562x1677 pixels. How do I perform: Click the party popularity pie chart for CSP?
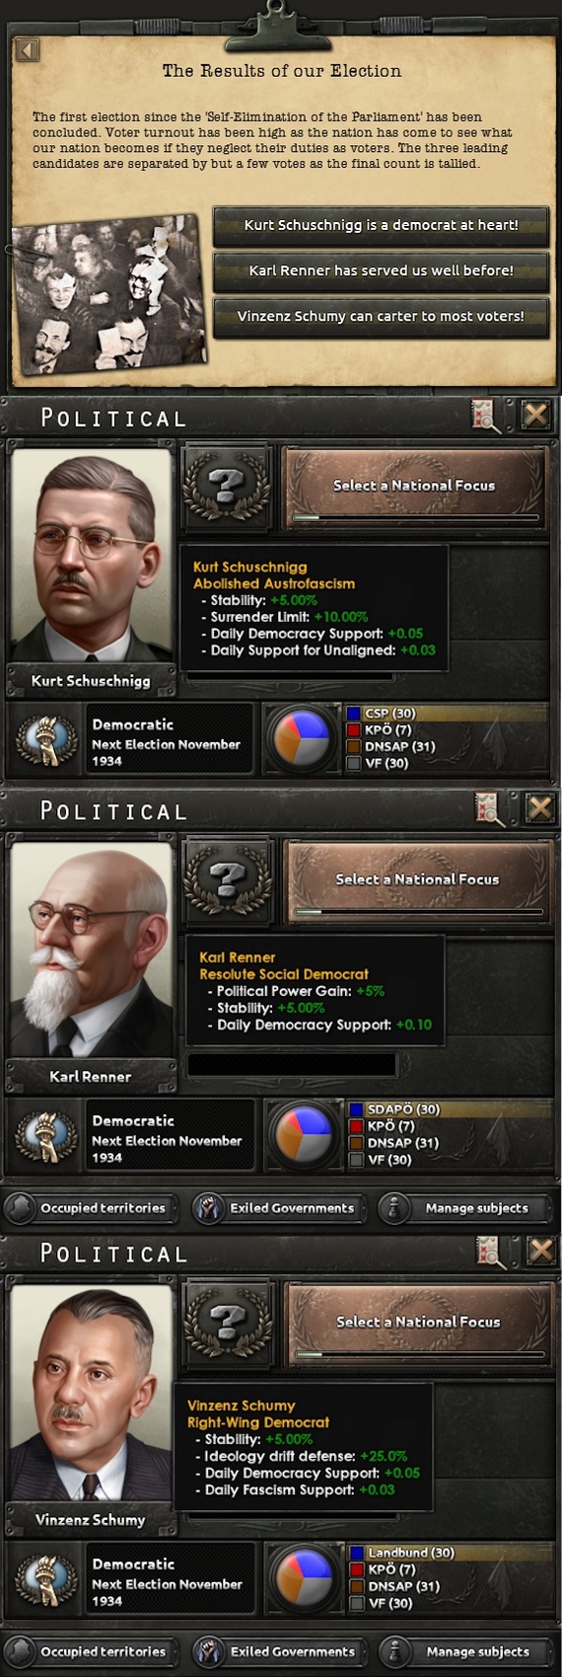coord(300,738)
